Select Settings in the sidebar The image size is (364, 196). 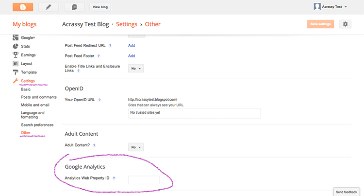(28, 81)
